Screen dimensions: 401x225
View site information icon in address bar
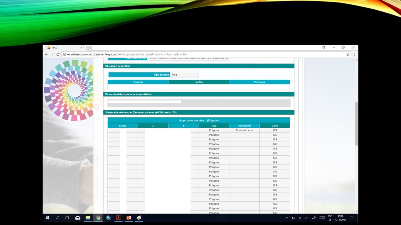point(65,54)
